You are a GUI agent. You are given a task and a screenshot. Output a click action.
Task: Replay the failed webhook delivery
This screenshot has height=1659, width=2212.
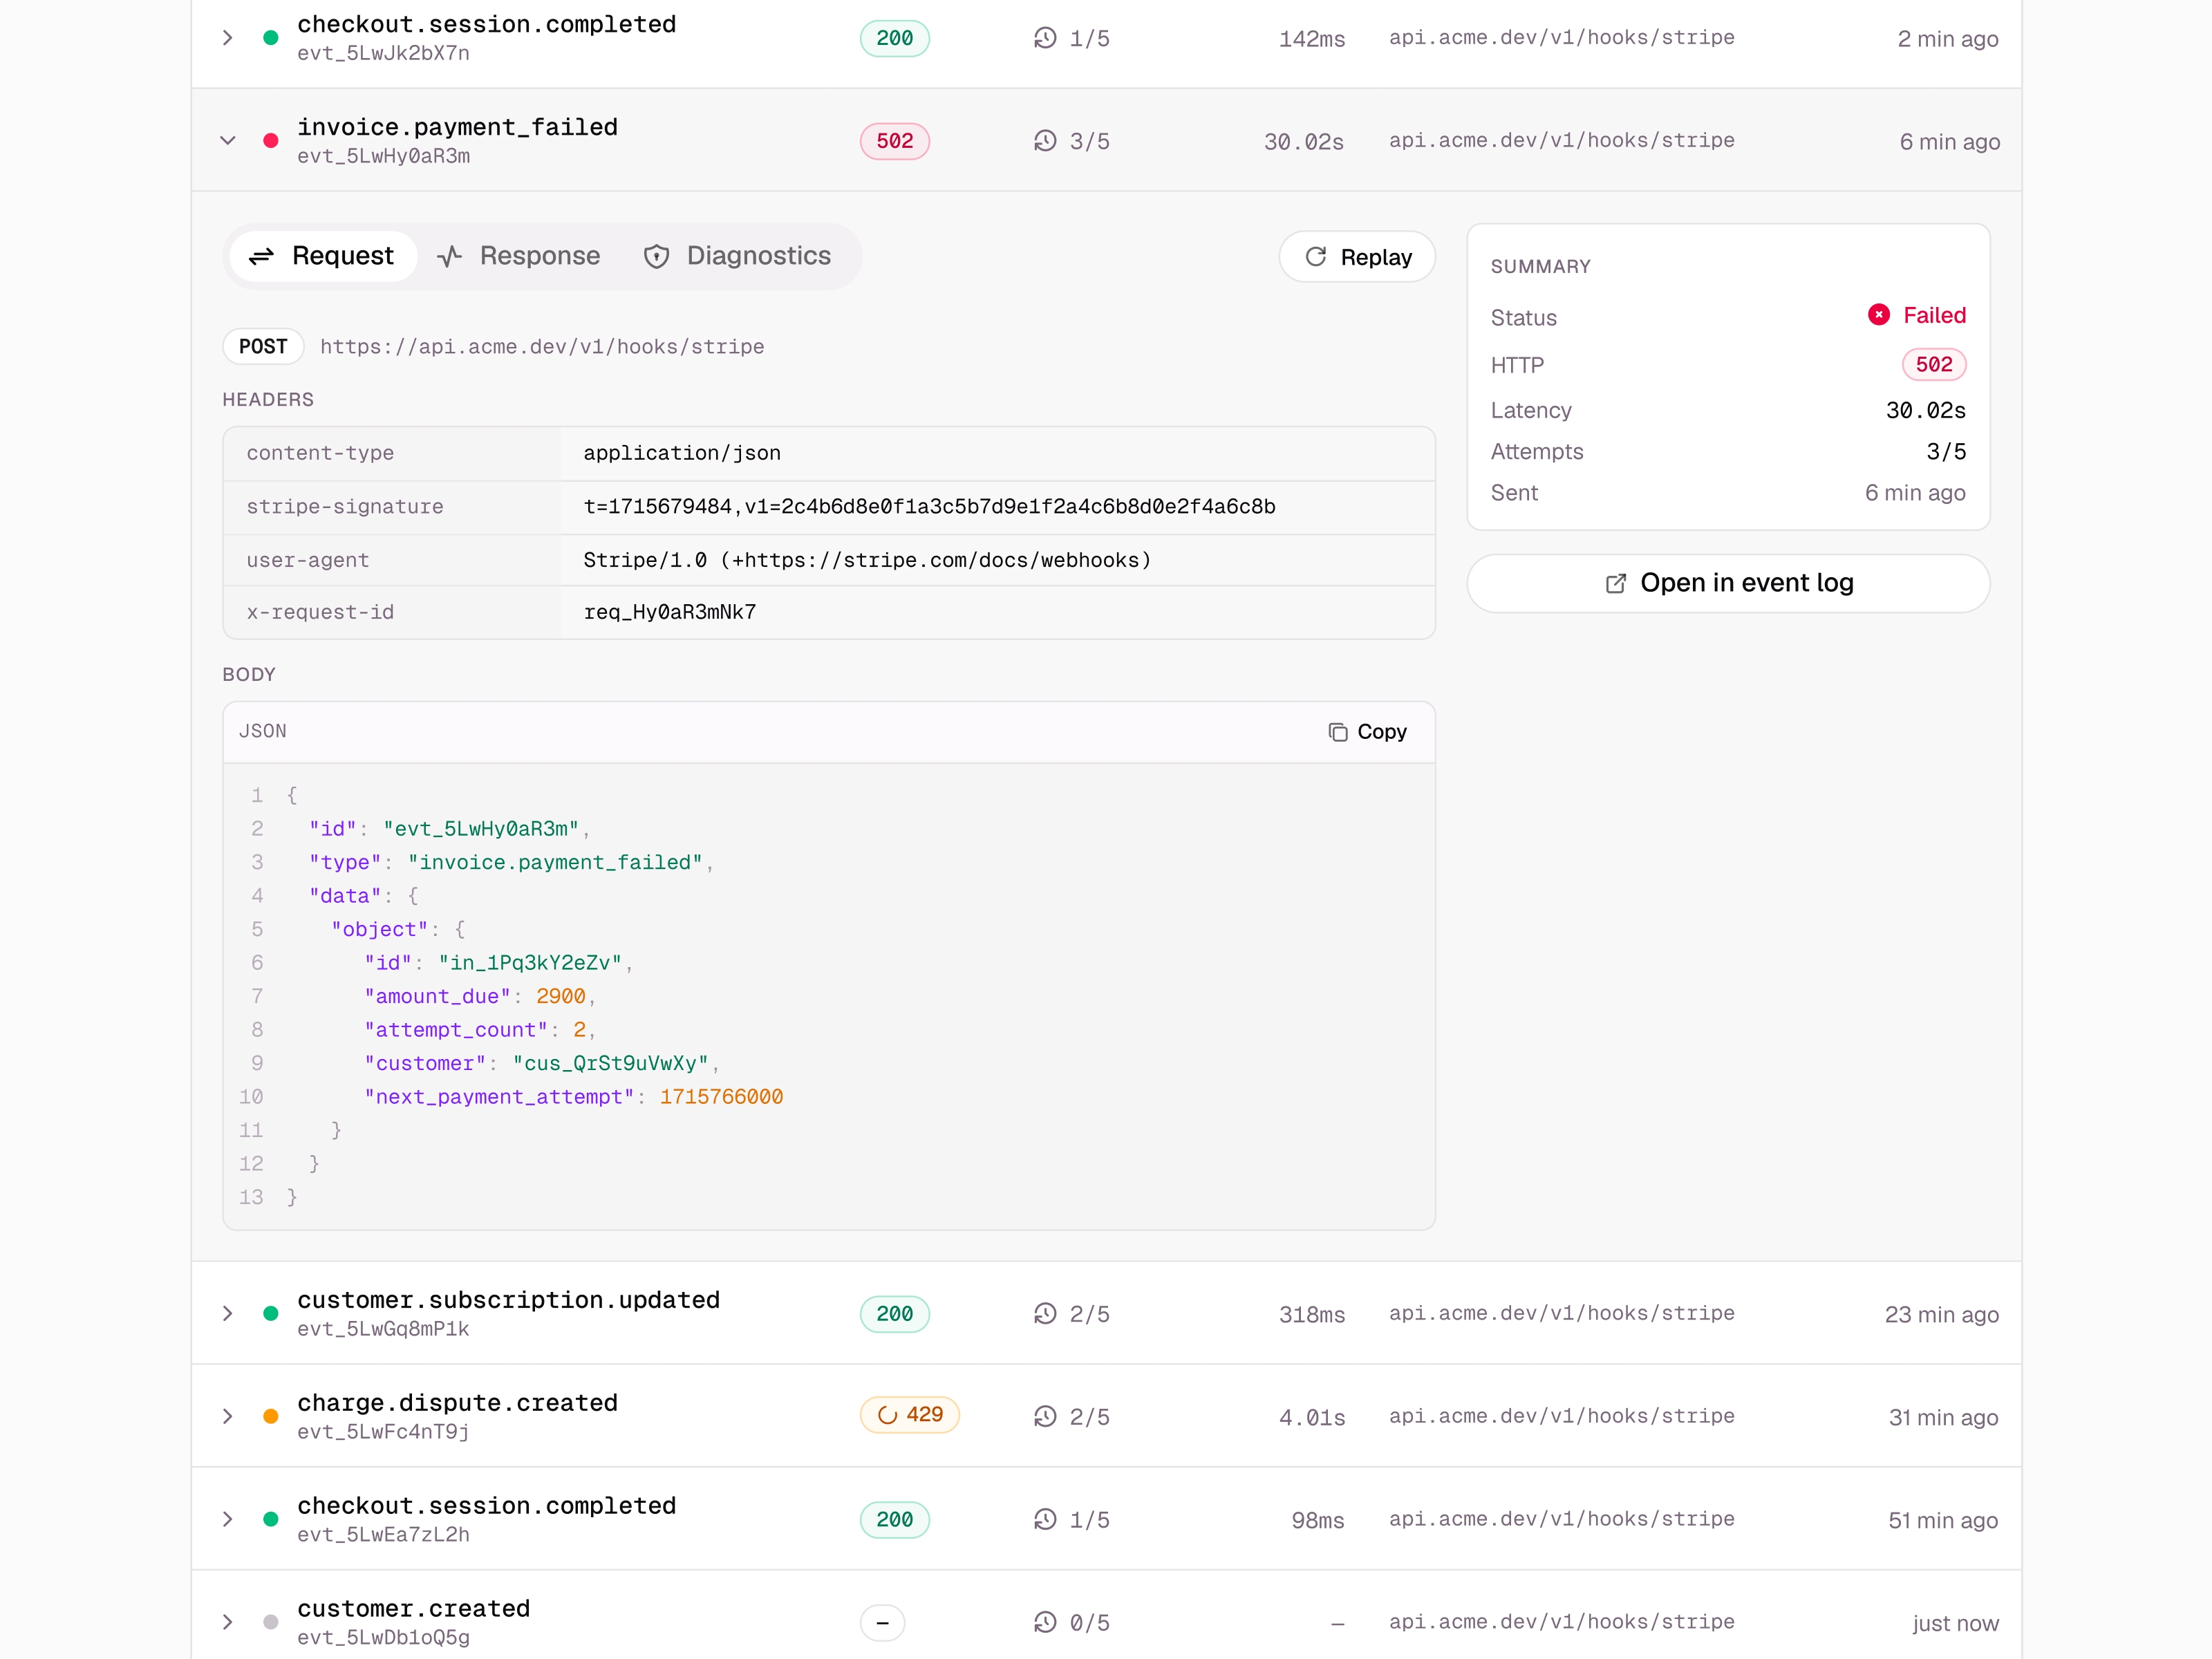point(1357,257)
